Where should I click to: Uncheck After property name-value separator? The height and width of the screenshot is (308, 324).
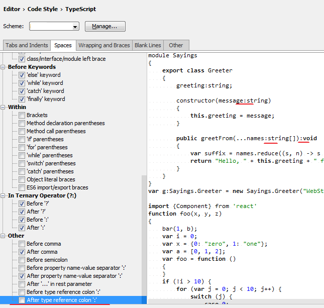[22, 276]
